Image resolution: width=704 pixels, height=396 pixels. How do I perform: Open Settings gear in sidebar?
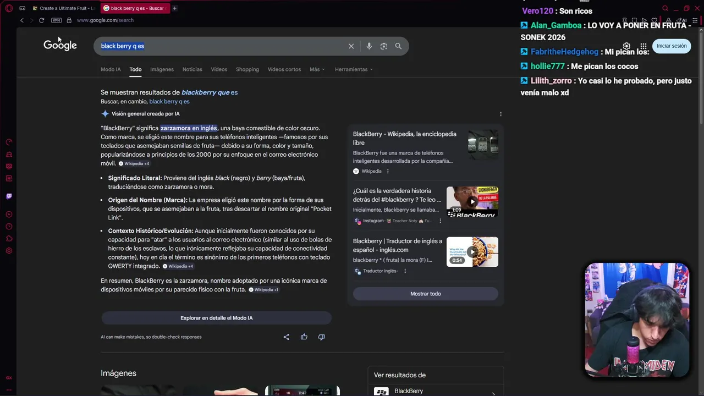coord(9,251)
